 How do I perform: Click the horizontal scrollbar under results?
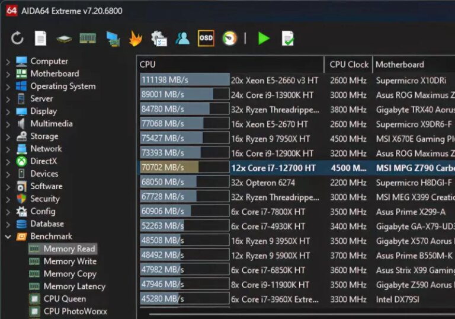[x=302, y=314]
